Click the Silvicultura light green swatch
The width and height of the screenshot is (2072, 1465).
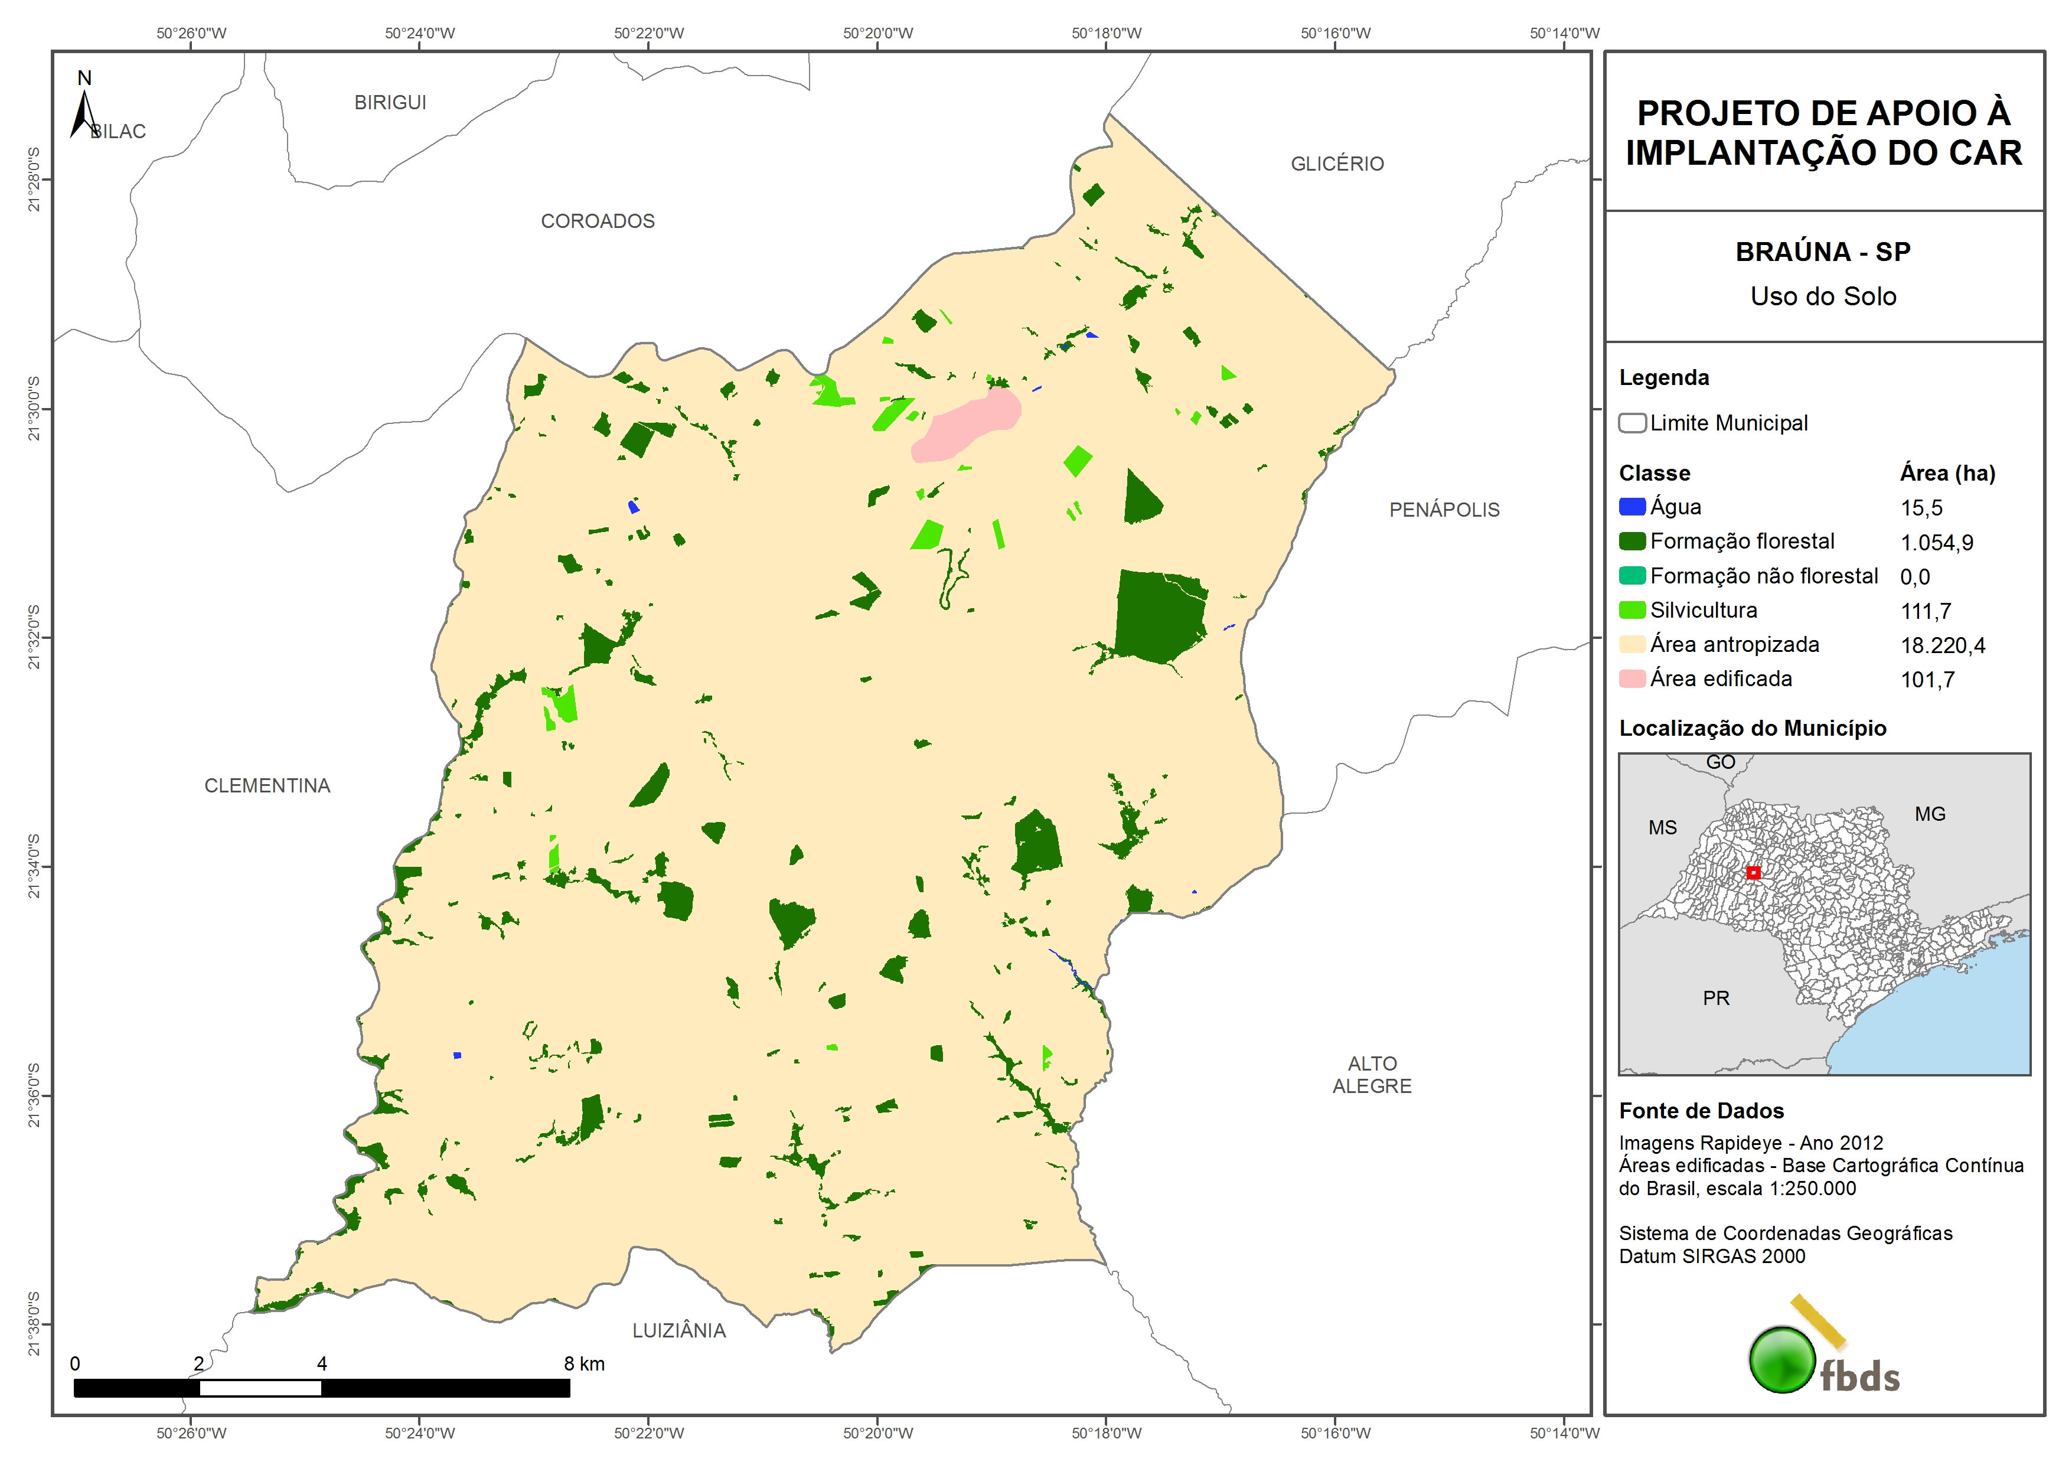(x=1632, y=610)
